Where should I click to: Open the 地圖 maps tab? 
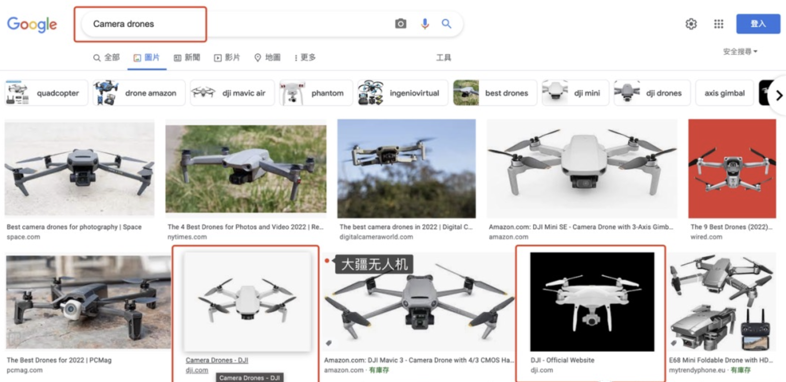click(x=267, y=57)
